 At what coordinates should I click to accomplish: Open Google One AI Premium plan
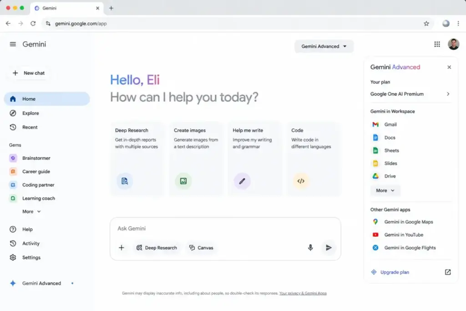411,94
